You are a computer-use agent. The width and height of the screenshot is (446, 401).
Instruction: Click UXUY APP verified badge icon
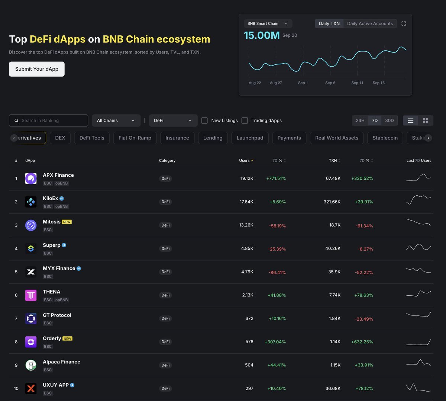[x=72, y=385]
